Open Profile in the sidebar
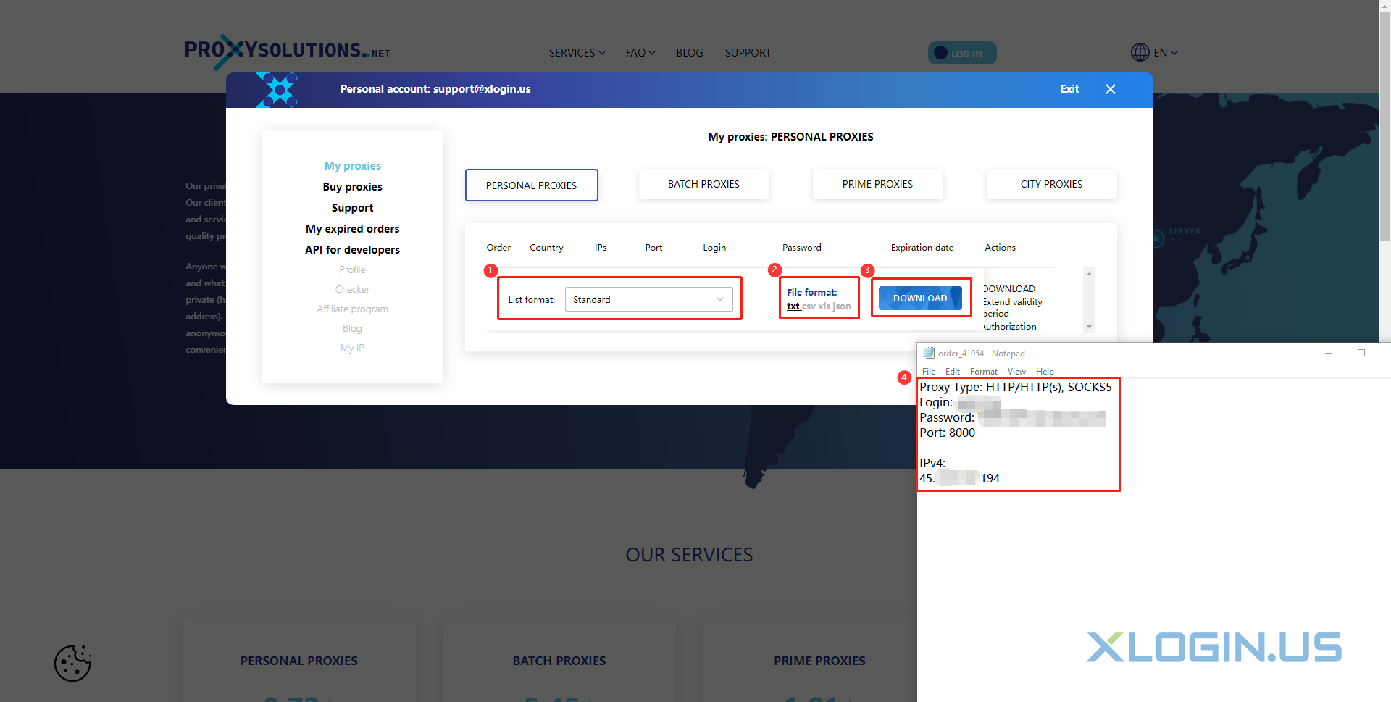This screenshot has width=1391, height=702. coord(352,269)
